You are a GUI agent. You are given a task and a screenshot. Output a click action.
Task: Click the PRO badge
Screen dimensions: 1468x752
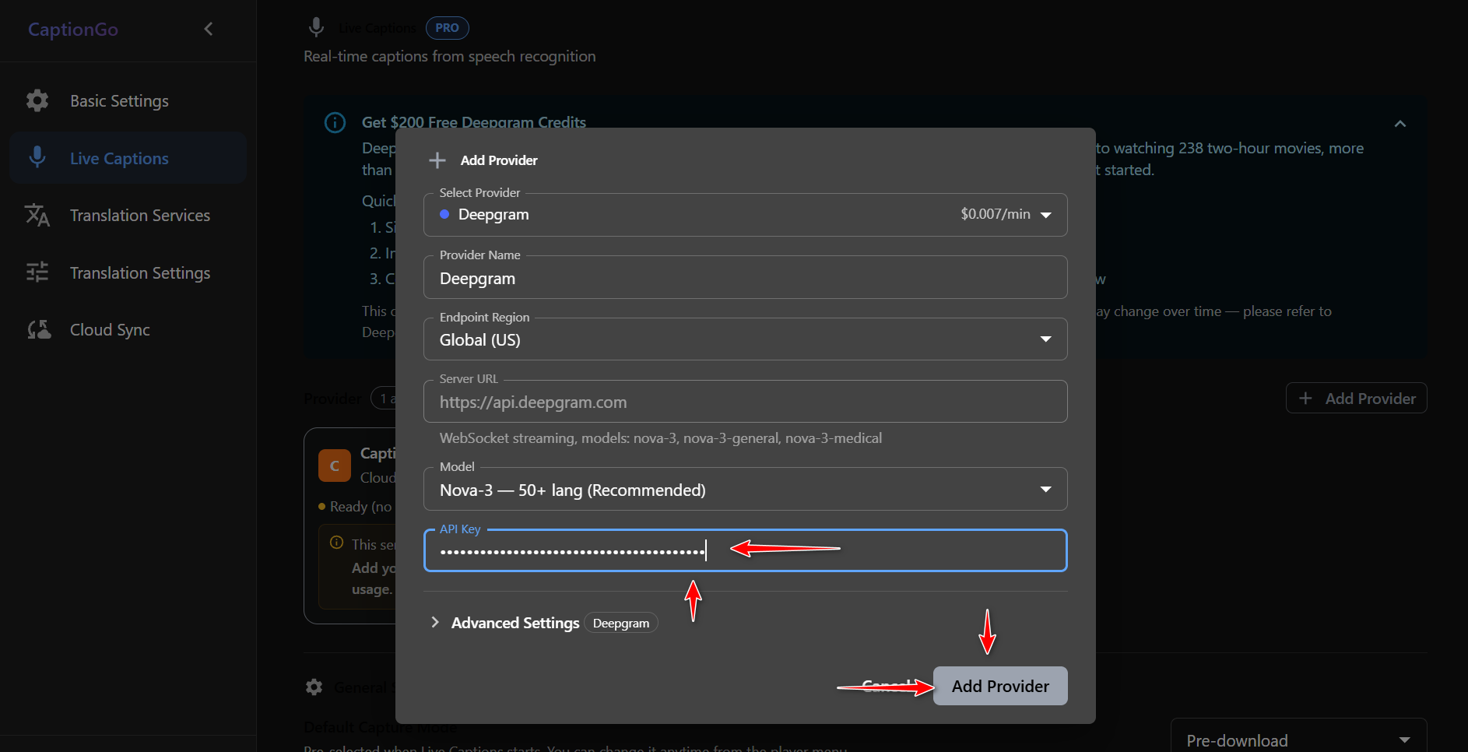pos(447,28)
